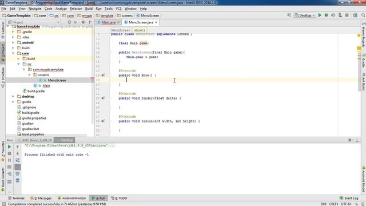Open the Analyze menu
Screen dimensions: 366x206
[61, 9]
